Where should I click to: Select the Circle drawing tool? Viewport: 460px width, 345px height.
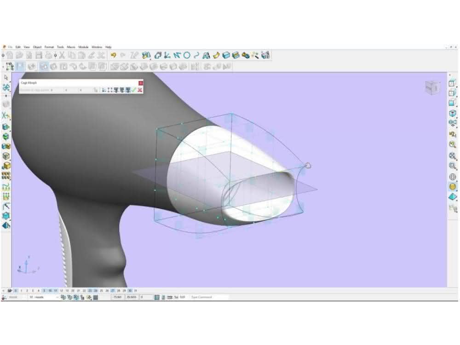tap(187, 55)
